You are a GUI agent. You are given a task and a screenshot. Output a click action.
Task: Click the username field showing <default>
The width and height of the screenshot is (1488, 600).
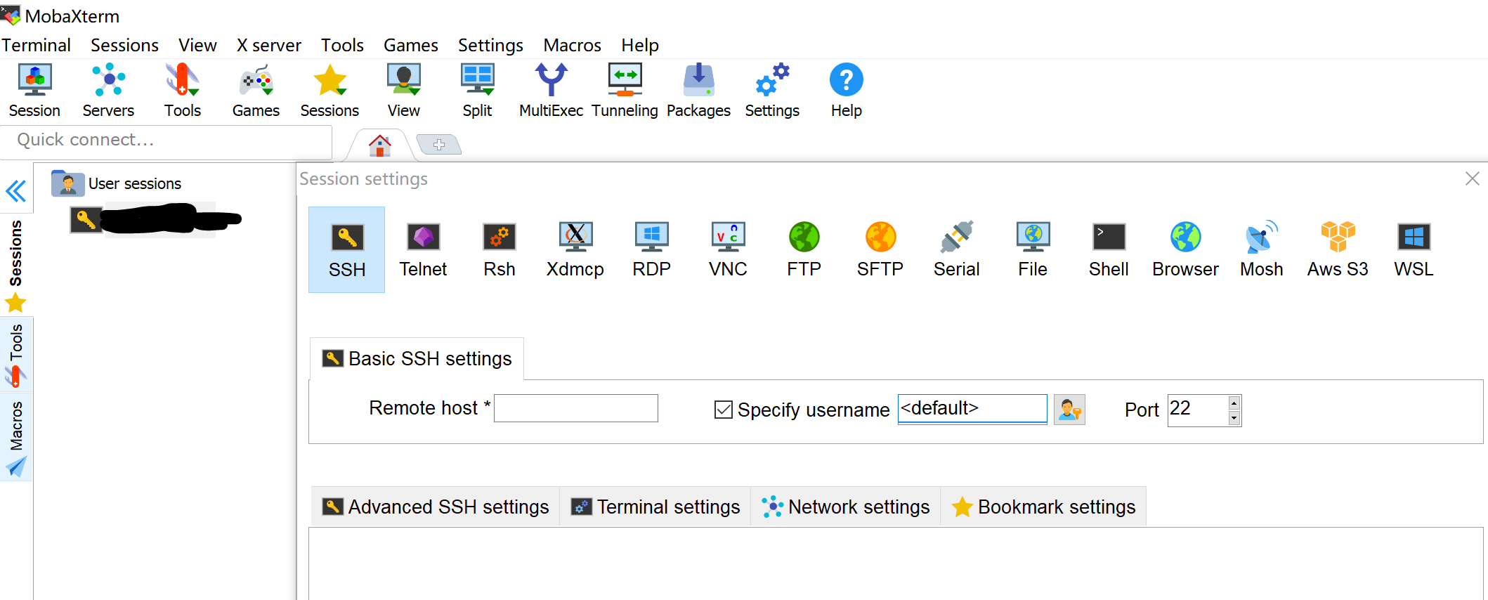(972, 408)
